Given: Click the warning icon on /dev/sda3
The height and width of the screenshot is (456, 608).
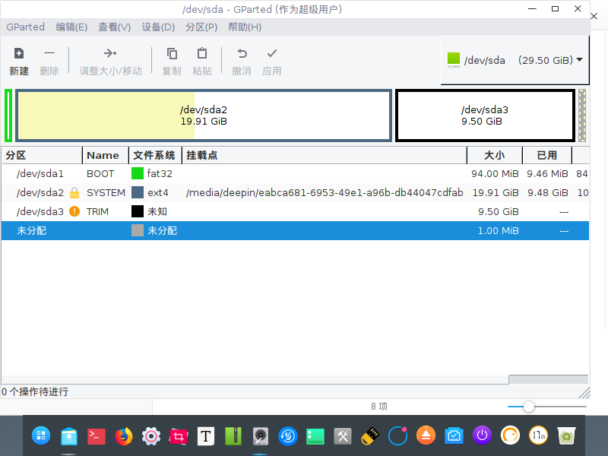Looking at the screenshot, I should click(74, 211).
